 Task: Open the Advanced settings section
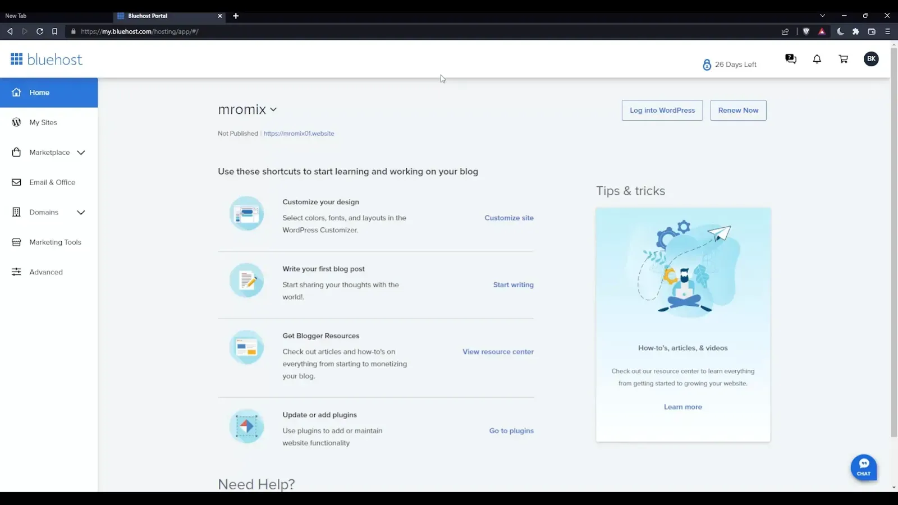pos(46,272)
